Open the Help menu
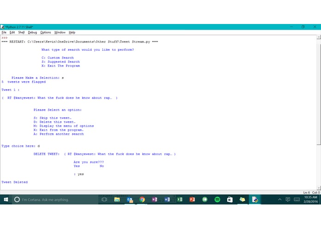The height and width of the screenshot is (228, 321). click(x=72, y=32)
